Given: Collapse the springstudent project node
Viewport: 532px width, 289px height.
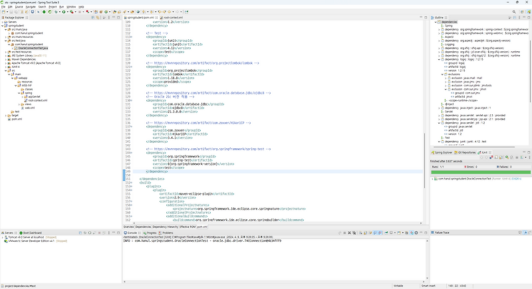Looking at the screenshot, I should (3, 26).
